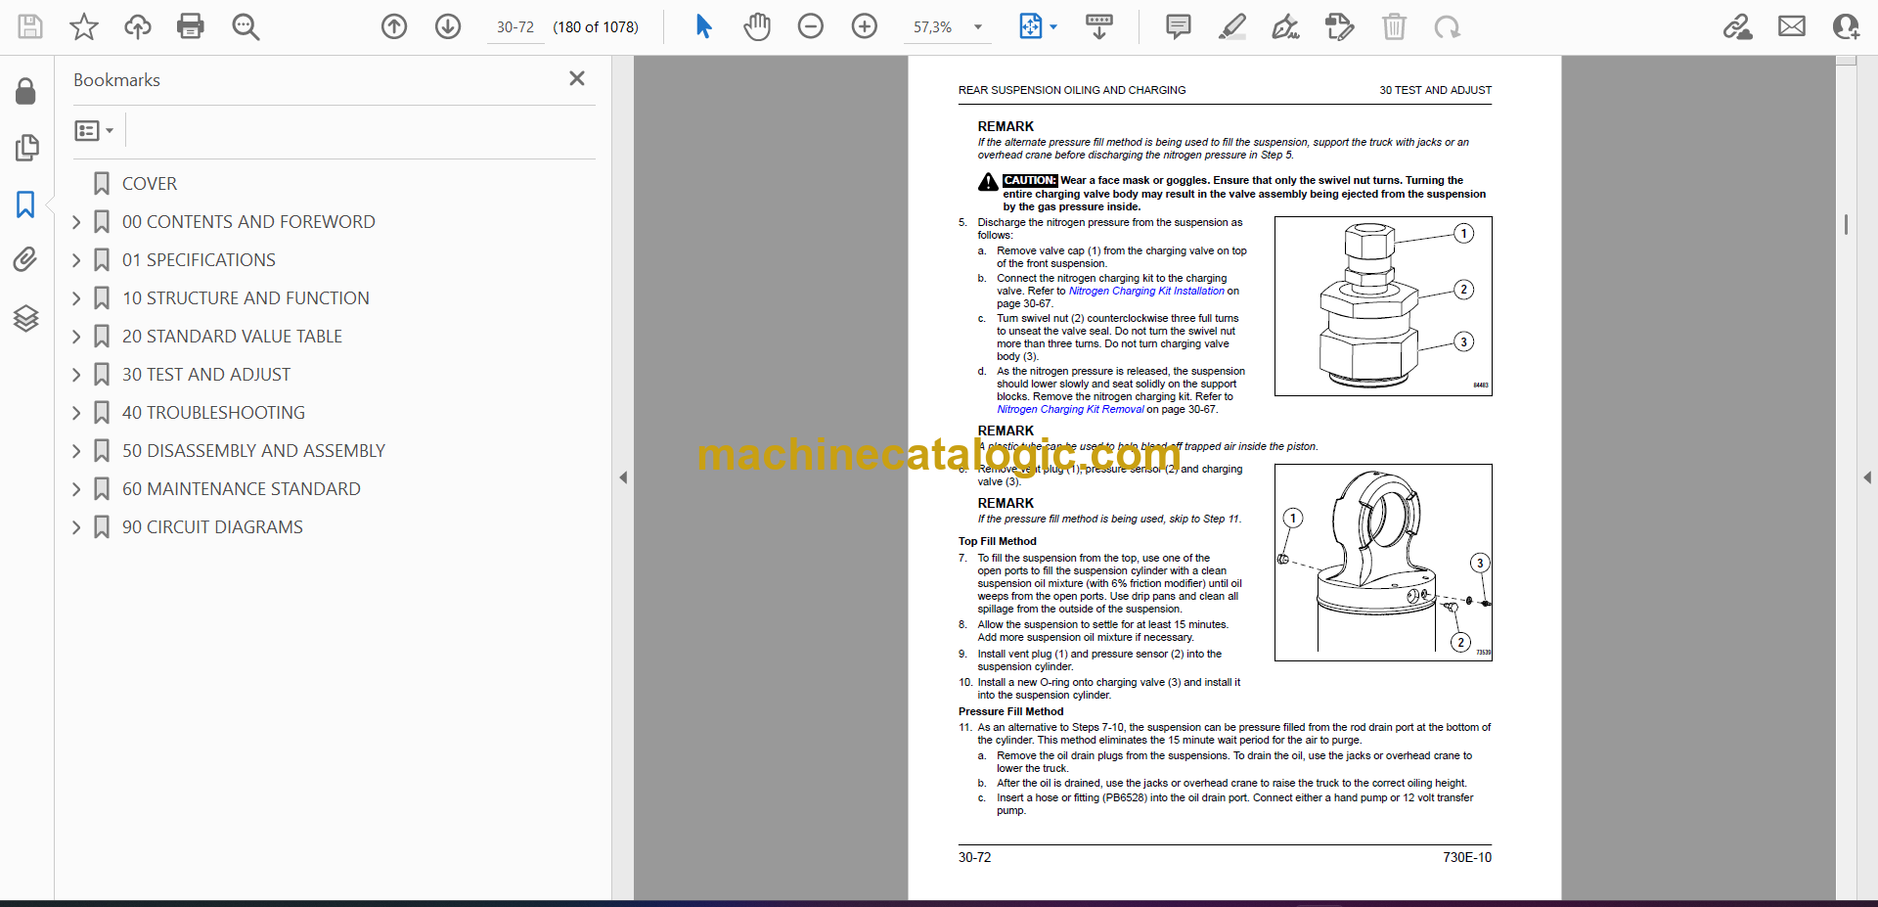Open the Attachments paperclip panel
This screenshot has height=907, width=1878.
(x=26, y=259)
